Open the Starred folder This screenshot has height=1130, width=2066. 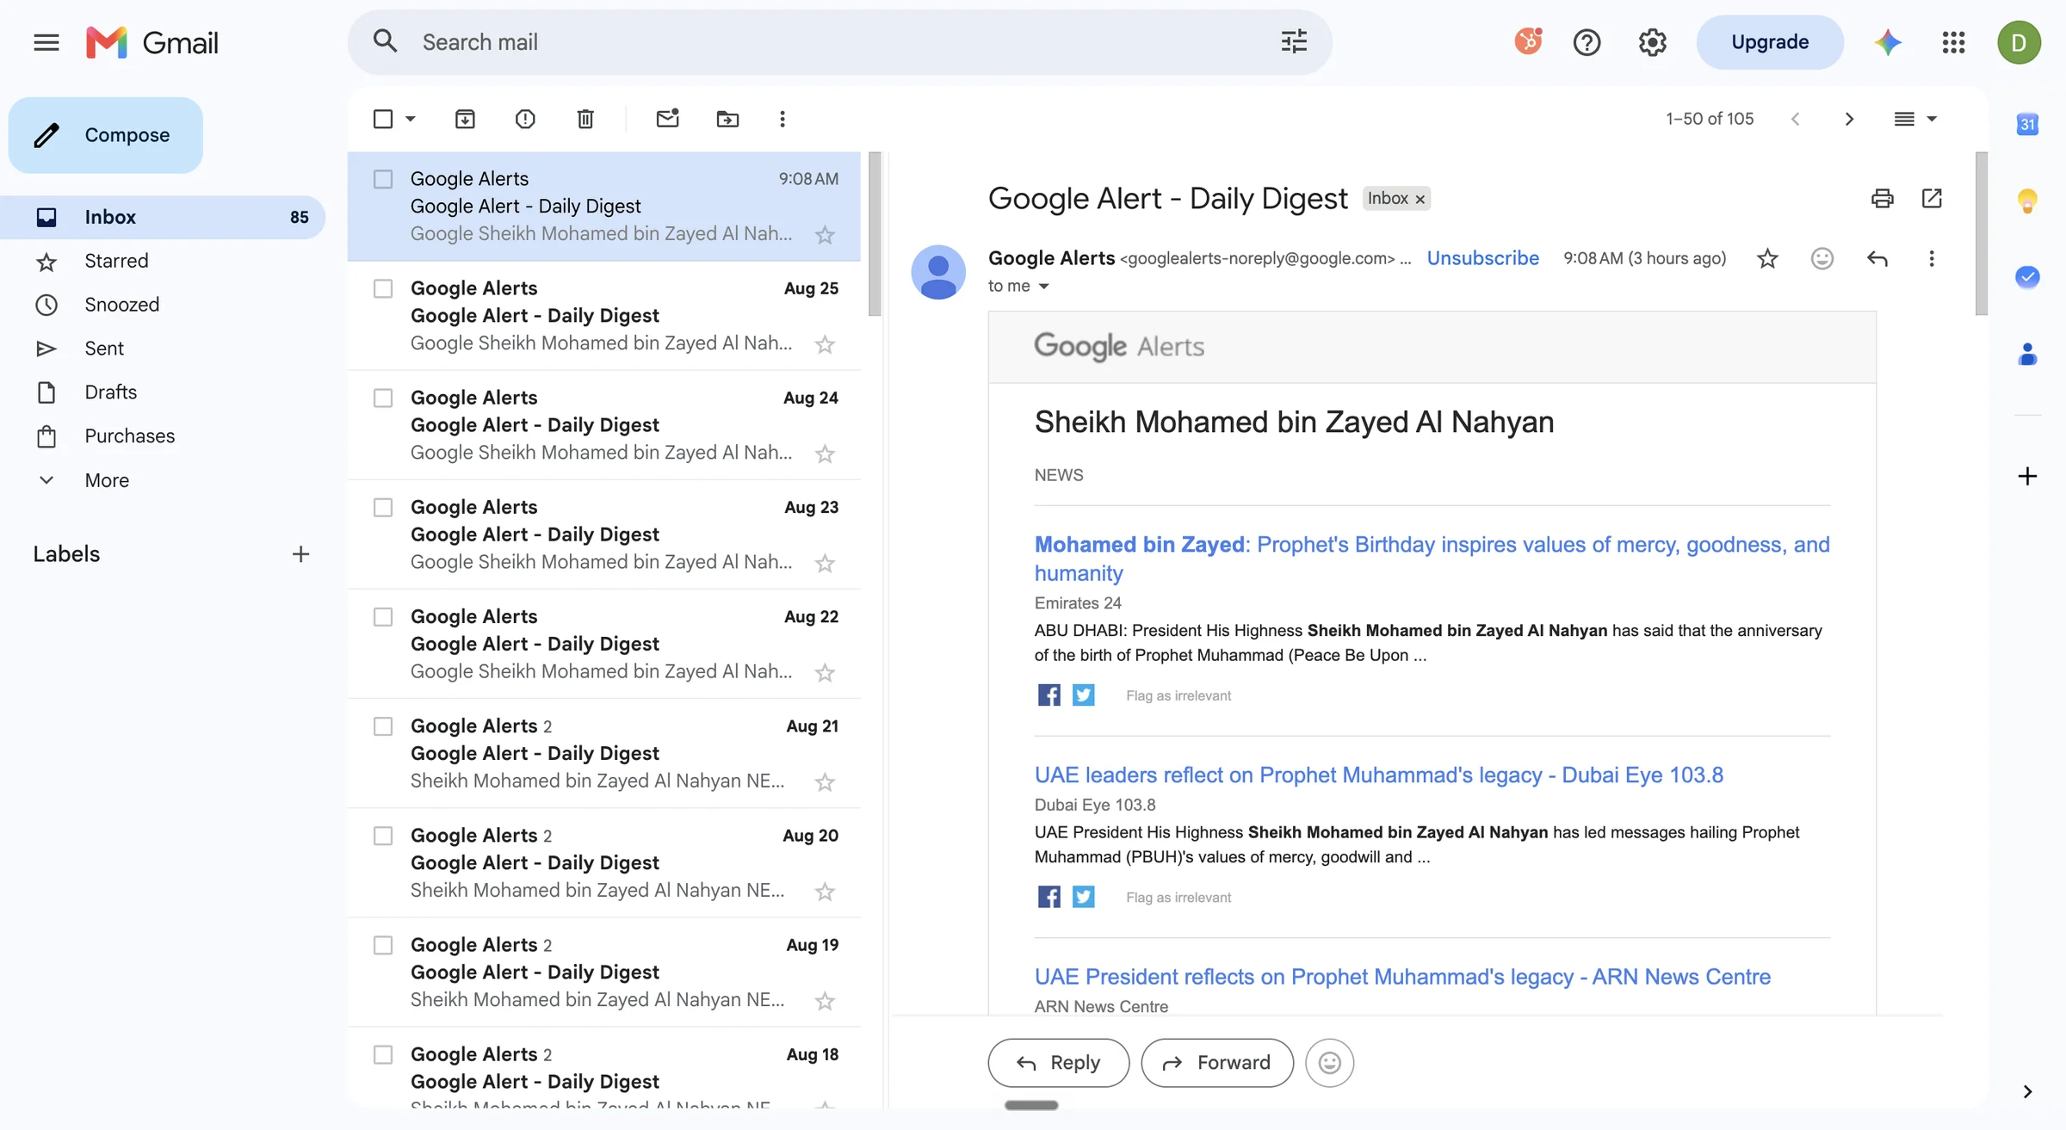(x=164, y=261)
